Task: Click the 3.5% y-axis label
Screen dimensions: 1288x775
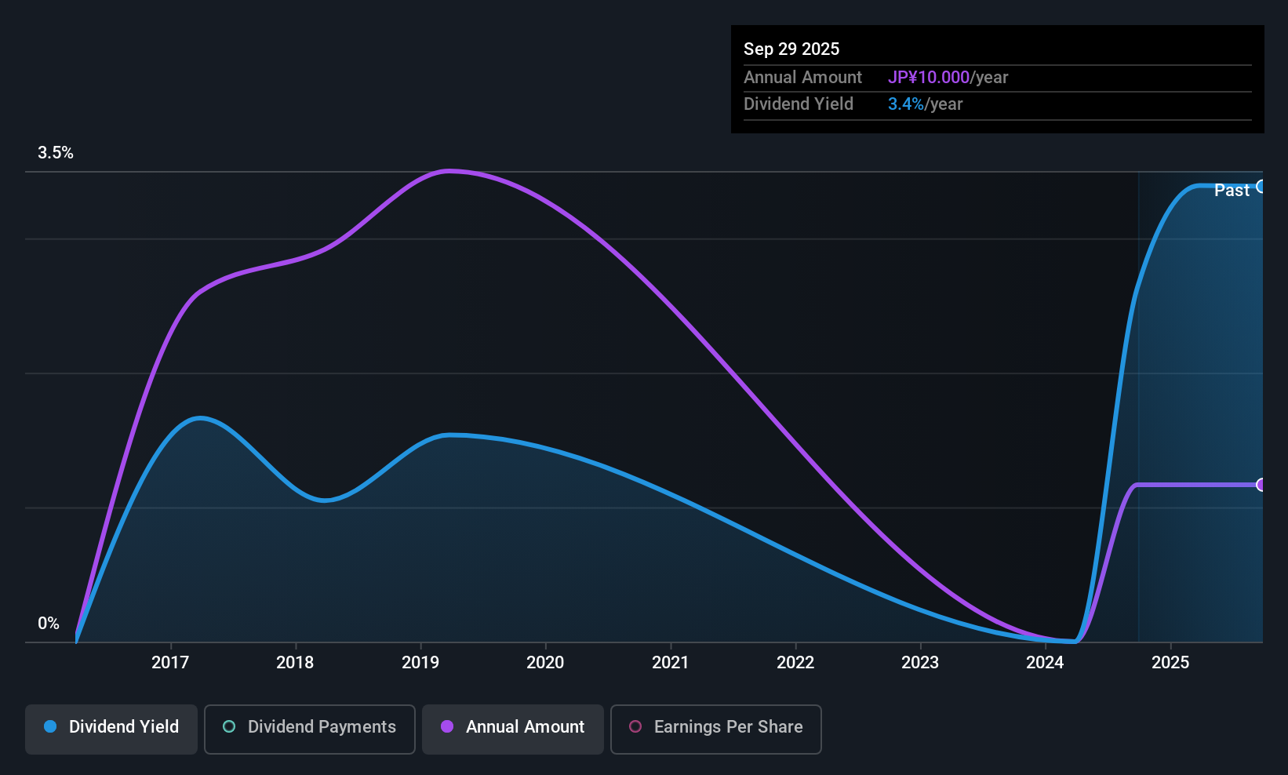Action: click(56, 153)
